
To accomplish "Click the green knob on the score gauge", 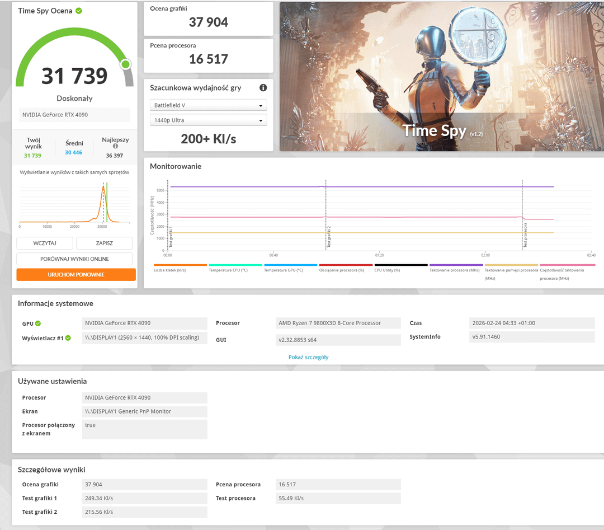I will (x=125, y=64).
